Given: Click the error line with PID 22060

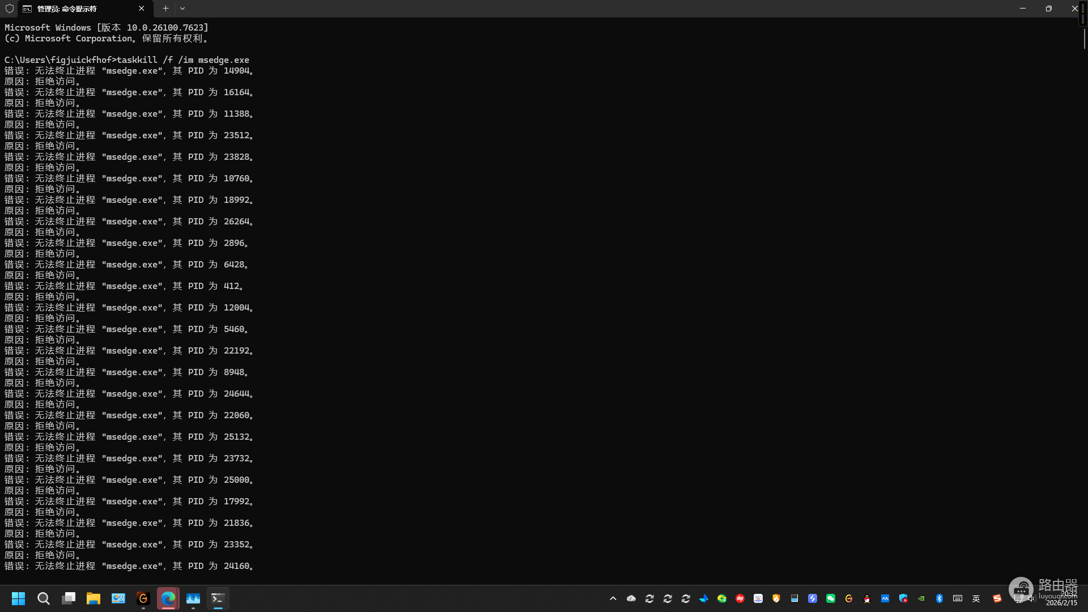Looking at the screenshot, I should coord(129,415).
